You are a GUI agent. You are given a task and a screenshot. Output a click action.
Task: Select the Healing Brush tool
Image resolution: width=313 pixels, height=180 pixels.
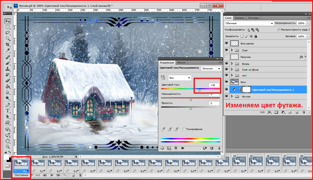[8, 57]
